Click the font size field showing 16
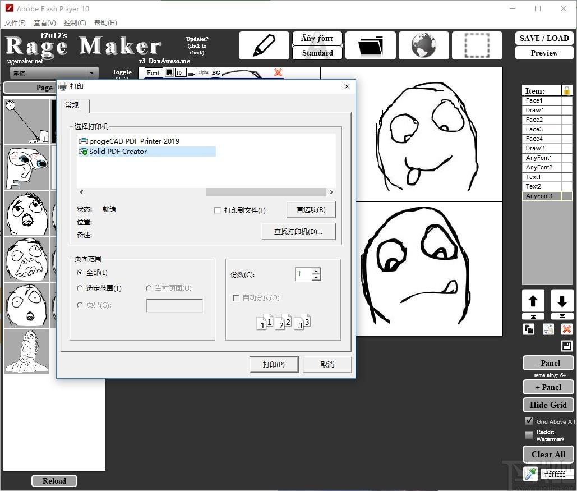Image resolution: width=577 pixels, height=491 pixels. tap(180, 72)
